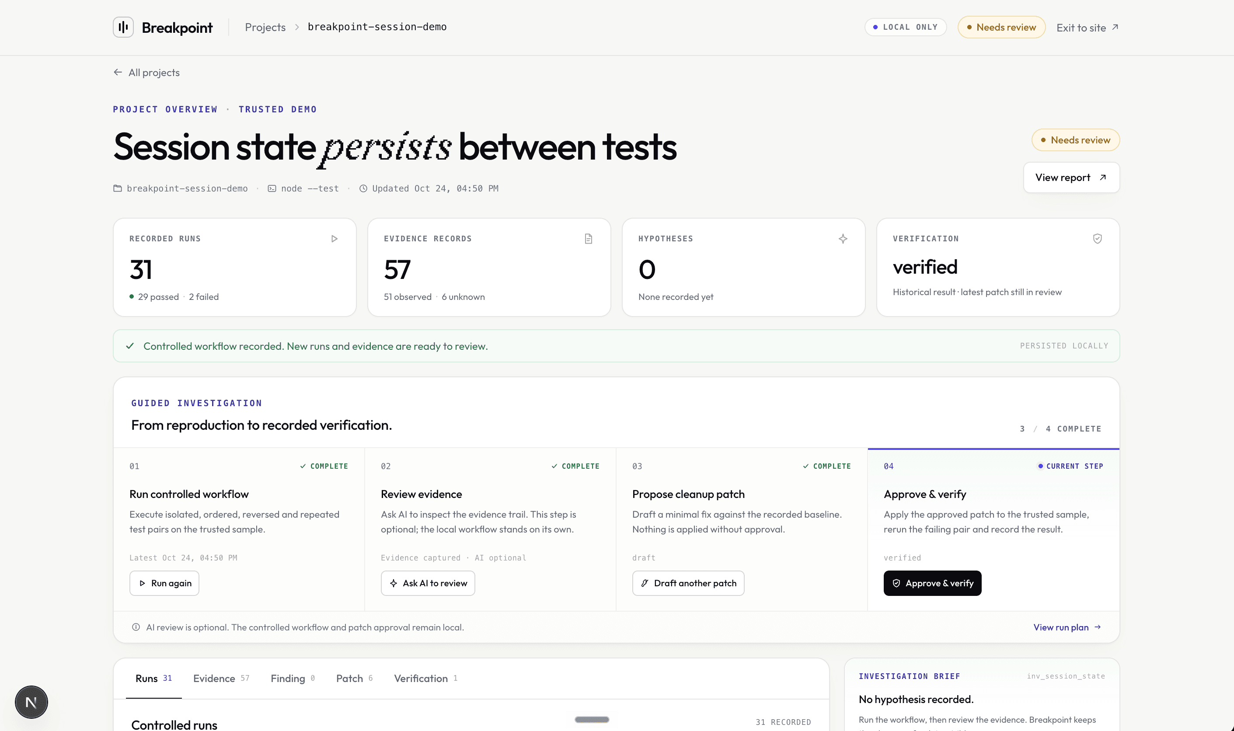Open the View run plan link

pyautogui.click(x=1067, y=627)
